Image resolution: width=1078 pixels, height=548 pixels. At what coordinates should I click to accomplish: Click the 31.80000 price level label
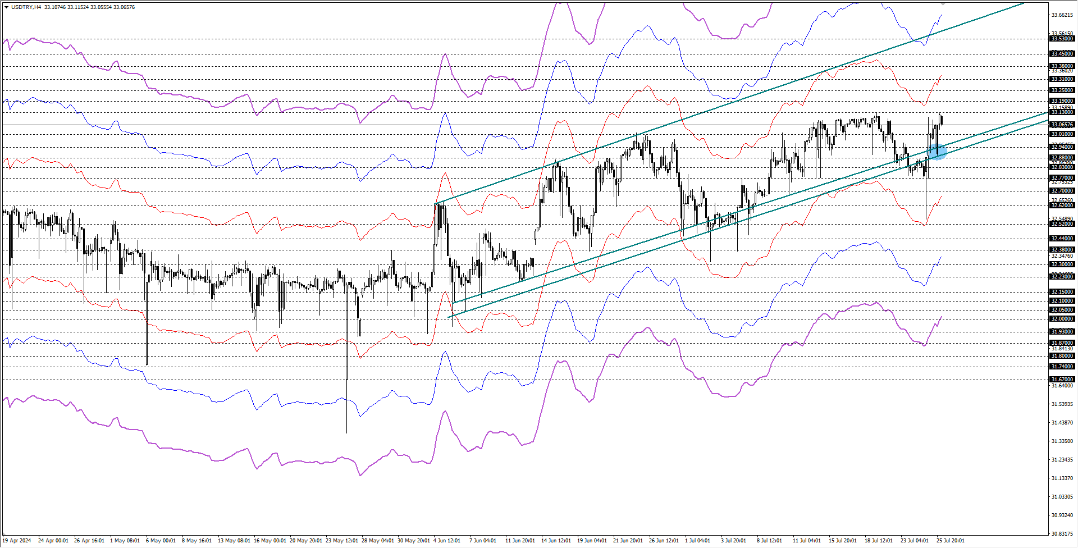pos(1062,356)
